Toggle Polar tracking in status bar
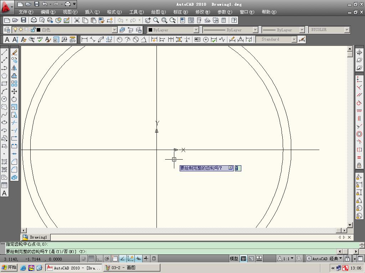This screenshot has width=365, height=273. pyautogui.click(x=107, y=258)
